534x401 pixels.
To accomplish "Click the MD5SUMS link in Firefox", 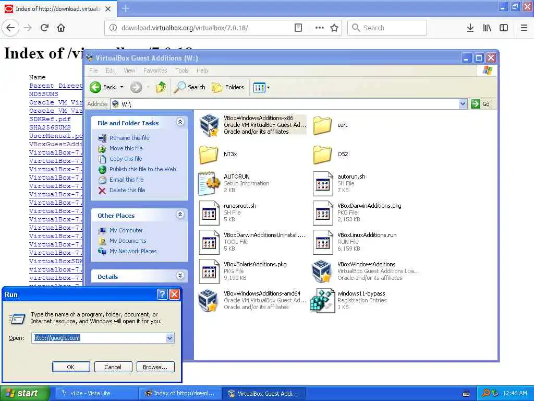I will (44, 94).
